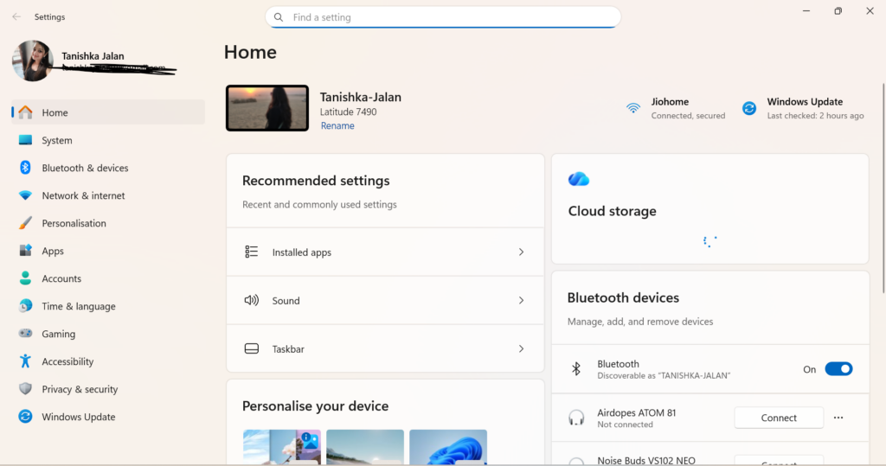Click the Bluetooth symbol in devices card
The image size is (886, 466).
click(575, 369)
